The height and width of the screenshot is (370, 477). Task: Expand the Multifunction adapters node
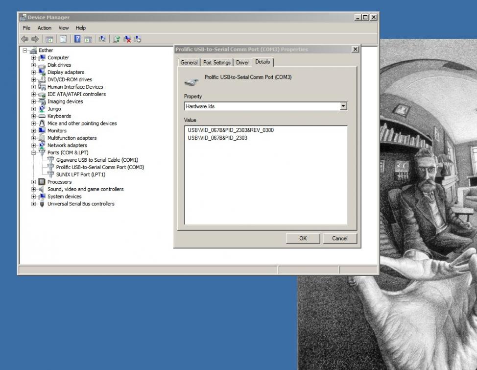[33, 138]
